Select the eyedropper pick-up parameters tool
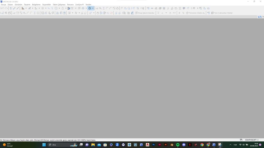 [x=14, y=8]
